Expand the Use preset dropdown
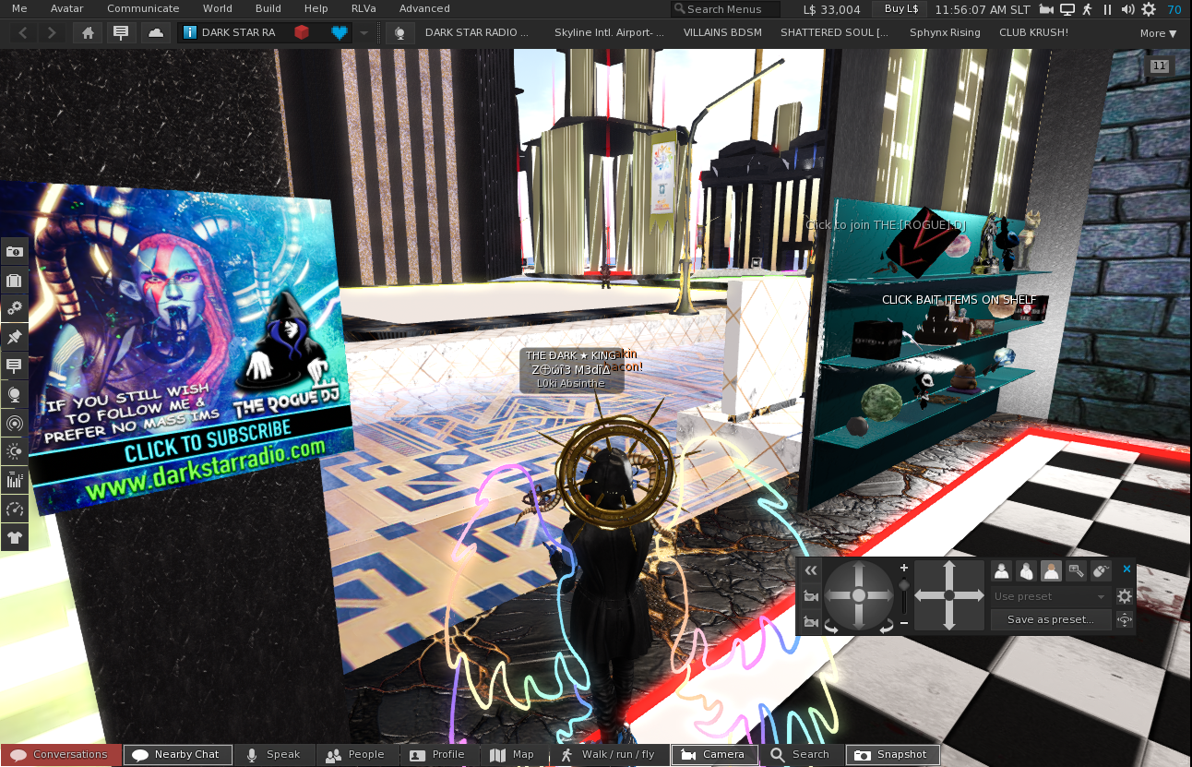Image resolution: width=1192 pixels, height=767 pixels. pyautogui.click(x=1050, y=597)
